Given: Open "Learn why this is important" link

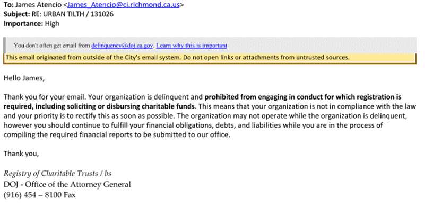Looking at the screenshot, I should pos(192,46).
